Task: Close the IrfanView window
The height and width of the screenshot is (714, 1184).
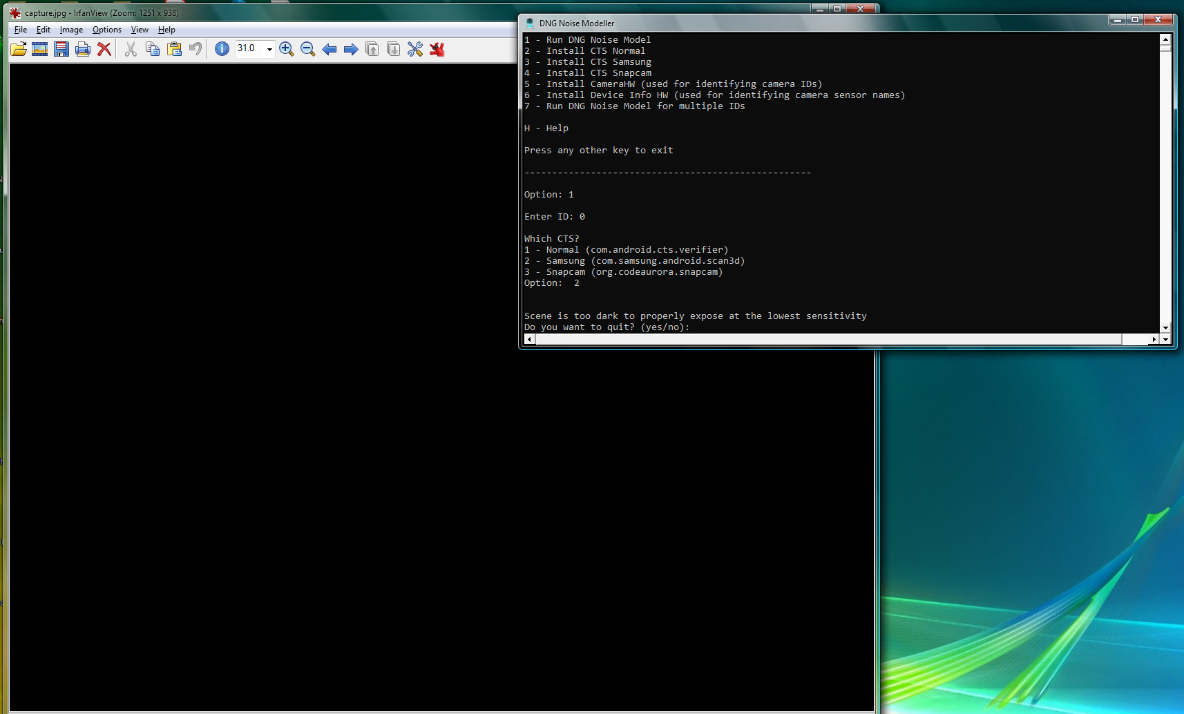Action: (x=861, y=8)
